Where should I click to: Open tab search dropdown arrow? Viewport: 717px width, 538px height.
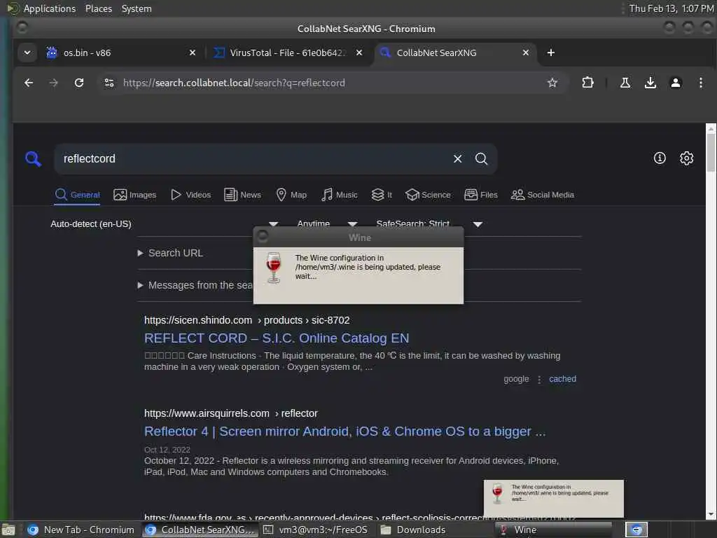coord(27,53)
